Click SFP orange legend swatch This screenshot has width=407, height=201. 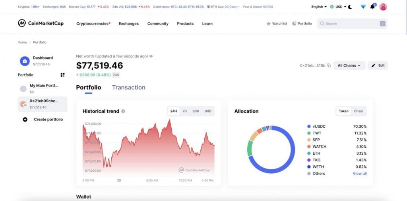[x=309, y=140]
